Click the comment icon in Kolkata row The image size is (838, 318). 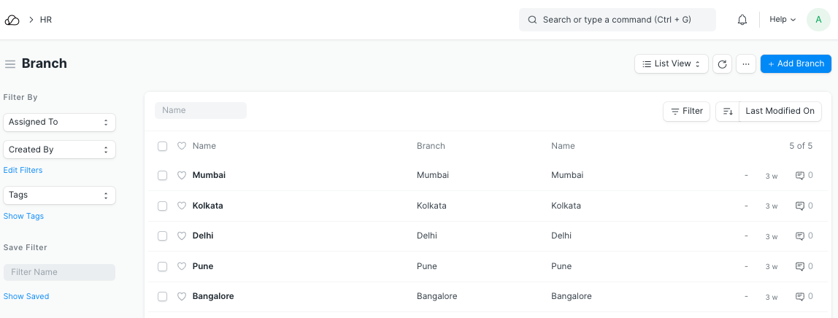pos(799,206)
